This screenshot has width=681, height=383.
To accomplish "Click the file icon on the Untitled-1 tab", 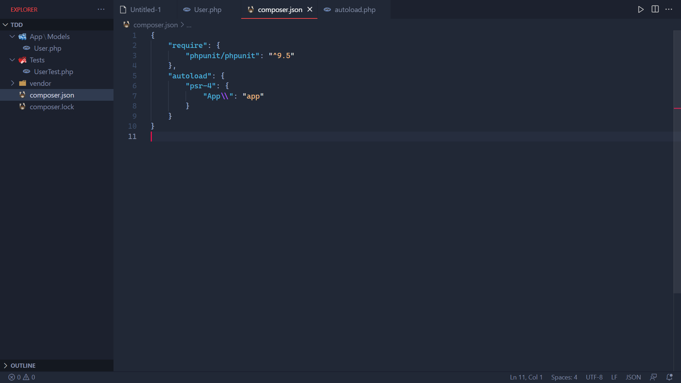I will (123, 10).
